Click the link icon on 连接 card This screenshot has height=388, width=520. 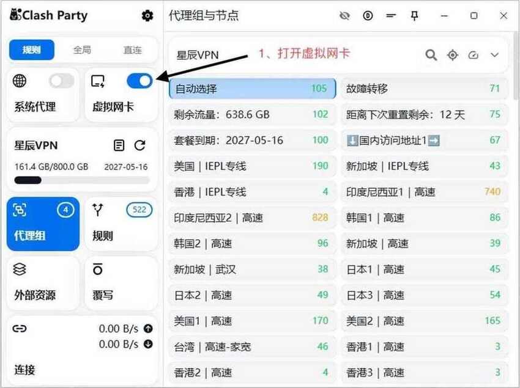coord(19,329)
